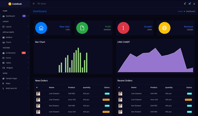Click 3600000 value under Profit
Viewport: 198px width, 116px height.
pos(107,30)
